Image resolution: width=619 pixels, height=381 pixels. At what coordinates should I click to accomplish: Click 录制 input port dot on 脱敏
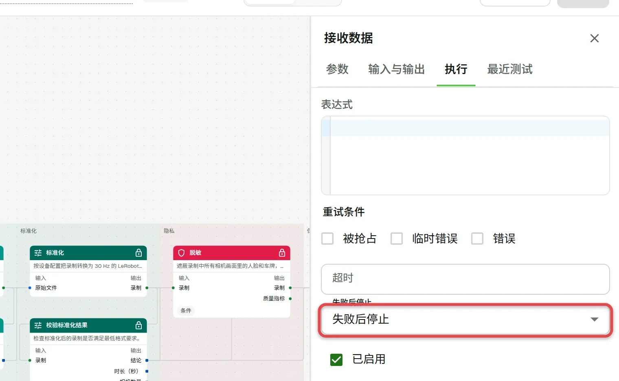point(173,288)
